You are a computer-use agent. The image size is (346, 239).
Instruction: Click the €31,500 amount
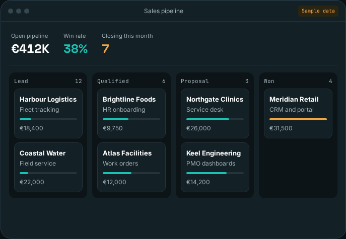(x=281, y=128)
